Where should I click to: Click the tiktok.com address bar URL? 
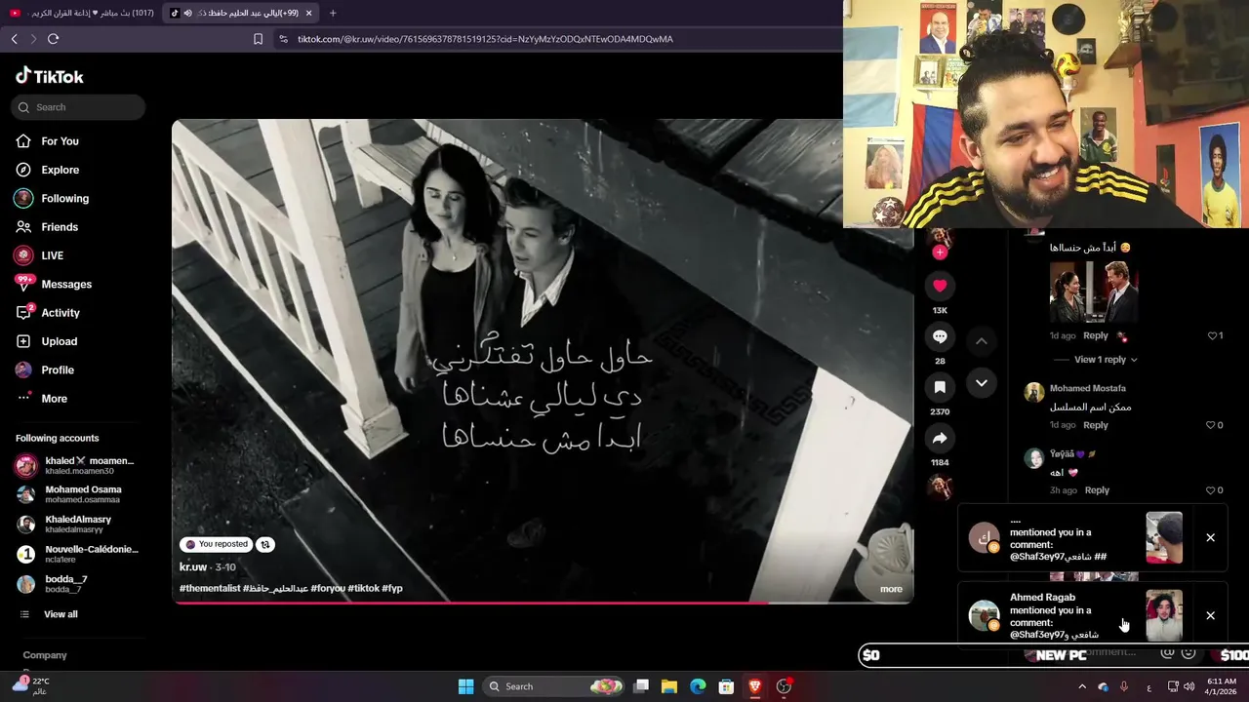coord(485,39)
